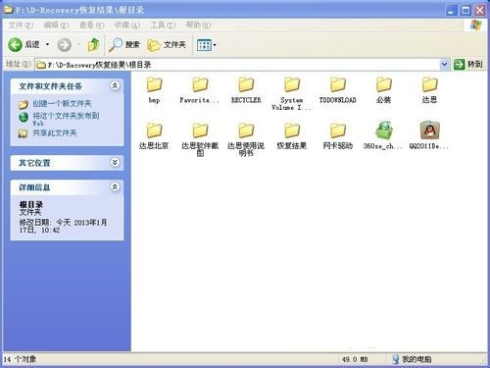Go up one folder level
The height and width of the screenshot is (368, 490).
point(94,45)
